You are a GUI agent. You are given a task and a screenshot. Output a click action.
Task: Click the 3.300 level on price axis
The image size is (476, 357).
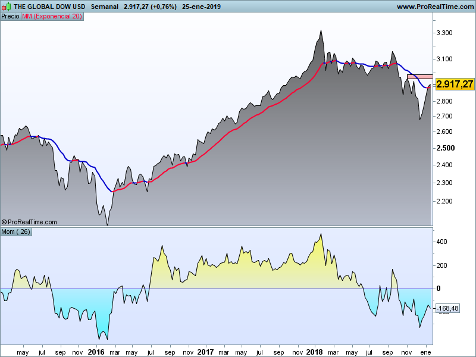444,33
